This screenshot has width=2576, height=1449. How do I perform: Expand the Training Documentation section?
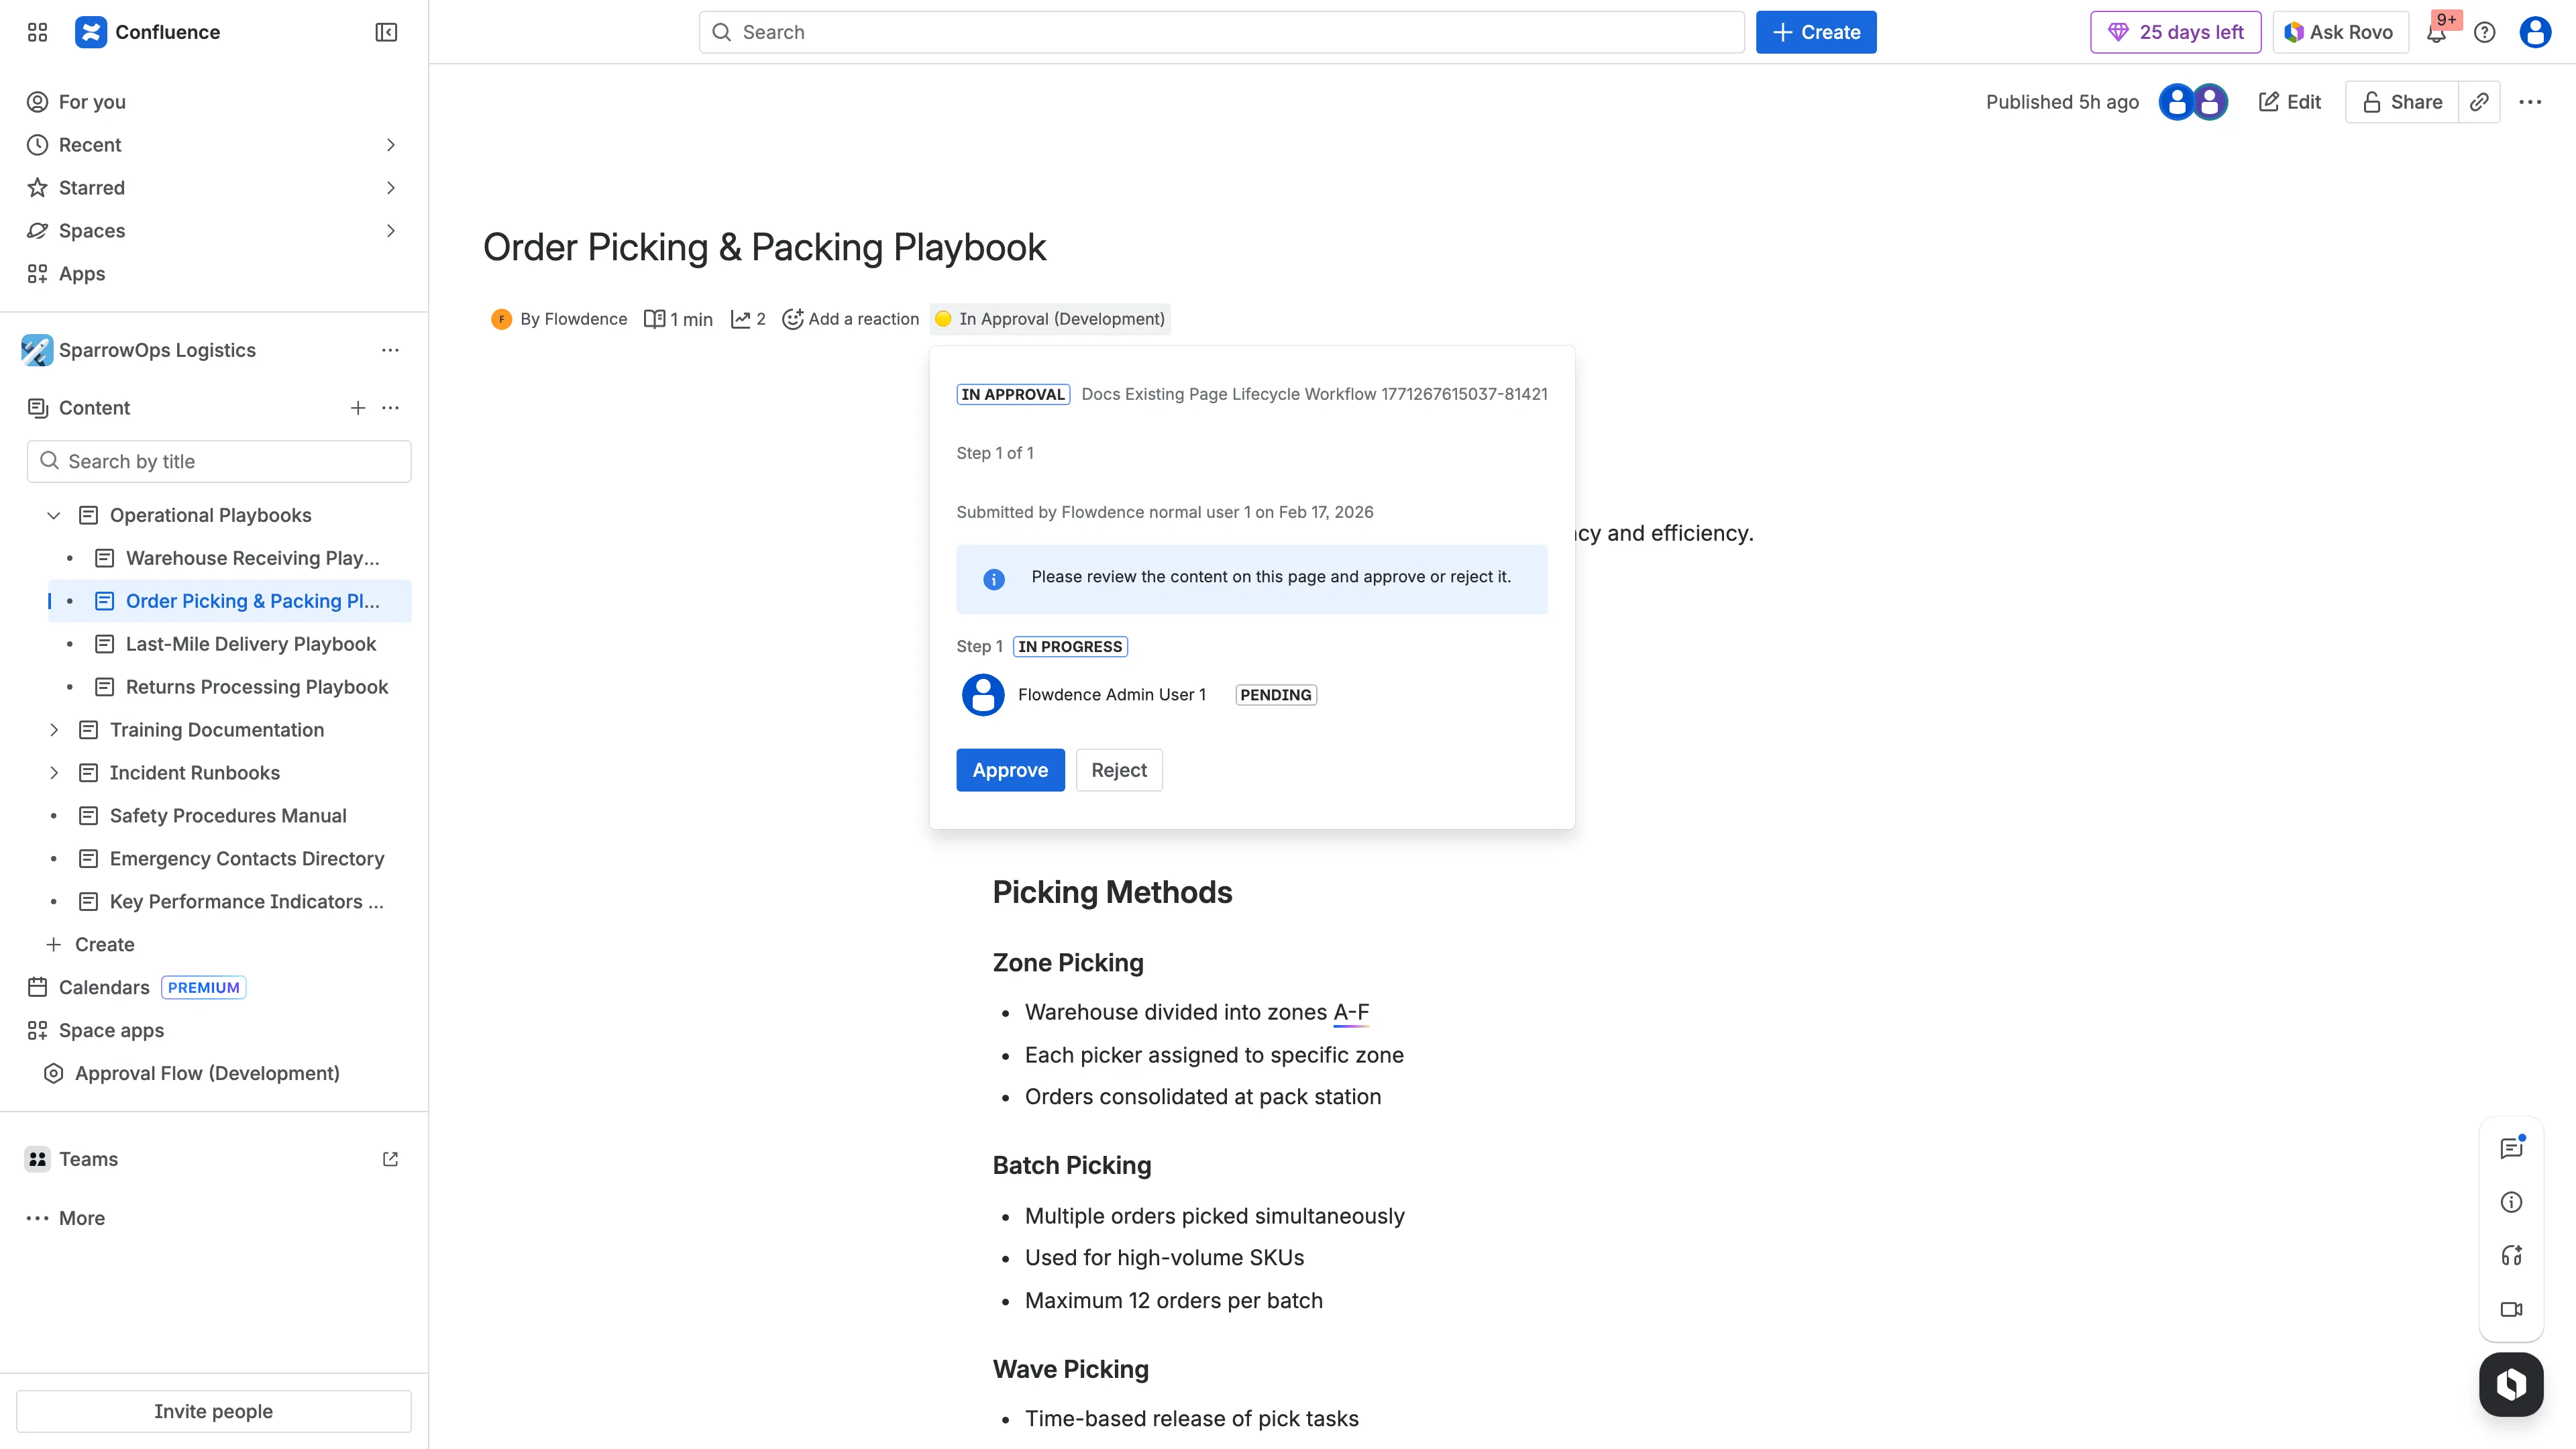[x=53, y=729]
